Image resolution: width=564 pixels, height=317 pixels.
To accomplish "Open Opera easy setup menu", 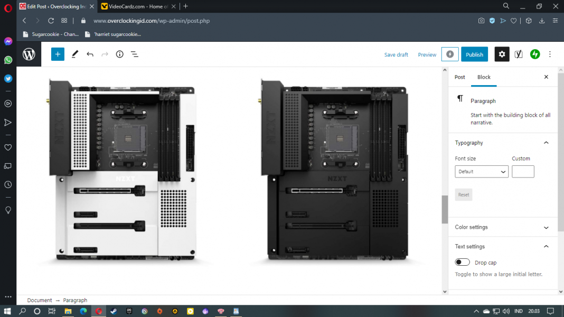I will coord(556,21).
